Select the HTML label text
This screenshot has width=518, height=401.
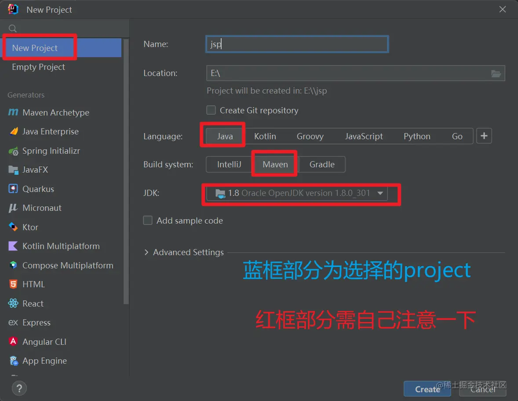point(34,284)
